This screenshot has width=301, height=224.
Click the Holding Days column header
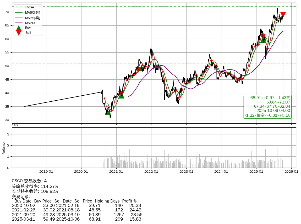coord(107,201)
